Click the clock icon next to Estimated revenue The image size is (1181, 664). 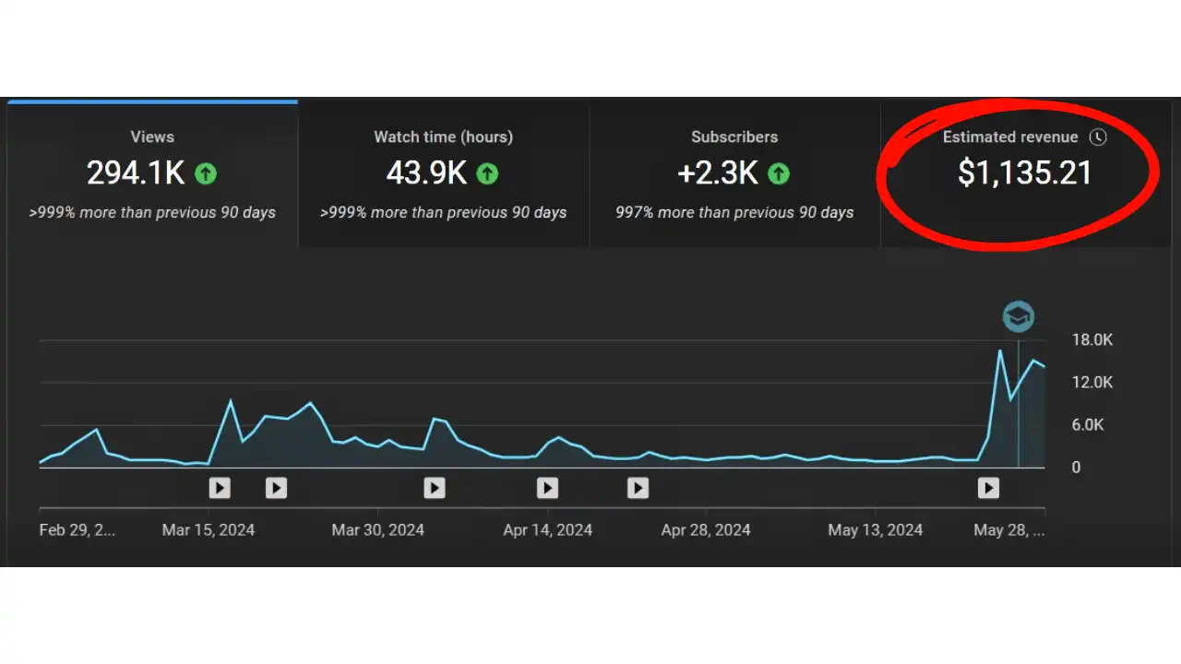point(1097,137)
